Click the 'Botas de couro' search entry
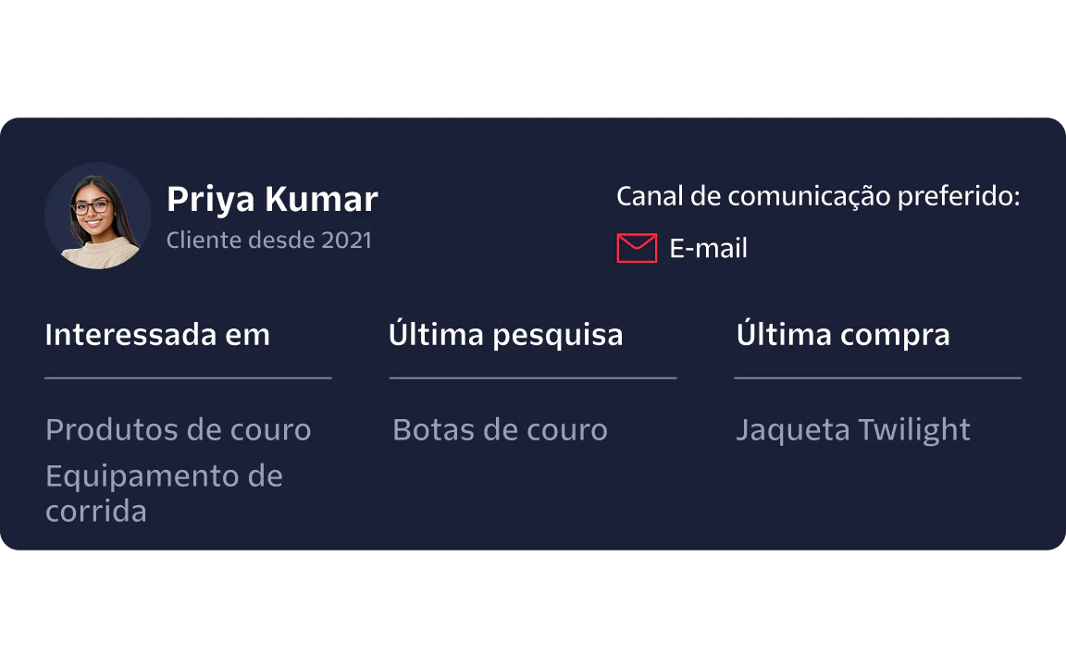Screen dimensions: 1066x667 (501, 429)
